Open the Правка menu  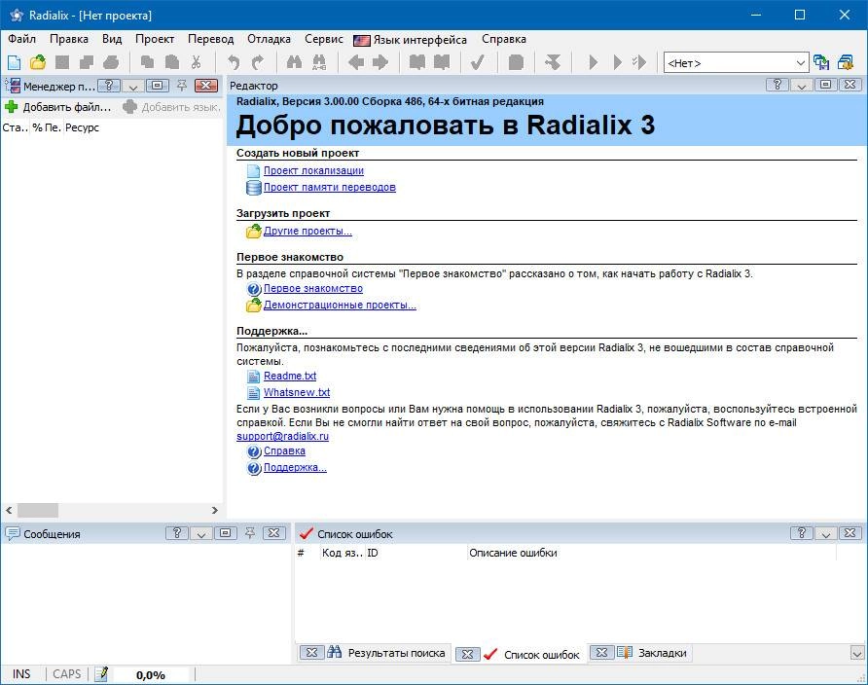(x=69, y=39)
